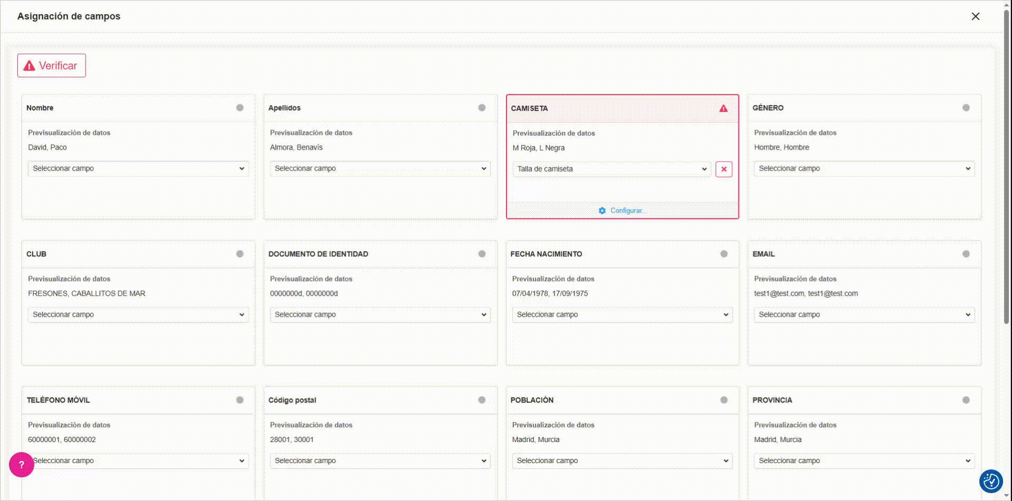Open the DOCUMENTO DE IDENTIDAD field dropdown

(x=380, y=315)
